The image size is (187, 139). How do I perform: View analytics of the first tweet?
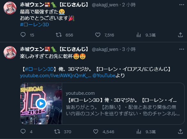(x=139, y=35)
